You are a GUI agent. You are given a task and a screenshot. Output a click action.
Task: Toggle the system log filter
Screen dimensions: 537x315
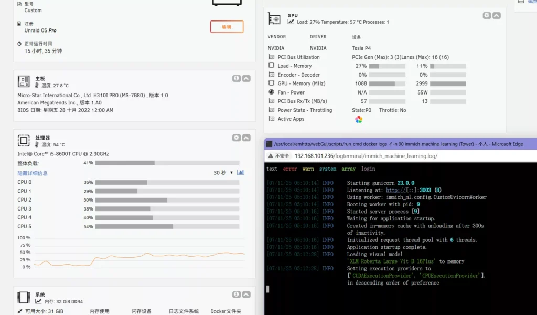pos(328,169)
